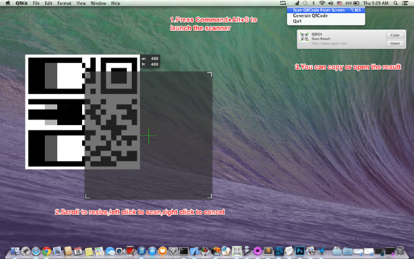Open orange iBooks icon in dock
This screenshot has height=259, width=414.
(163, 251)
